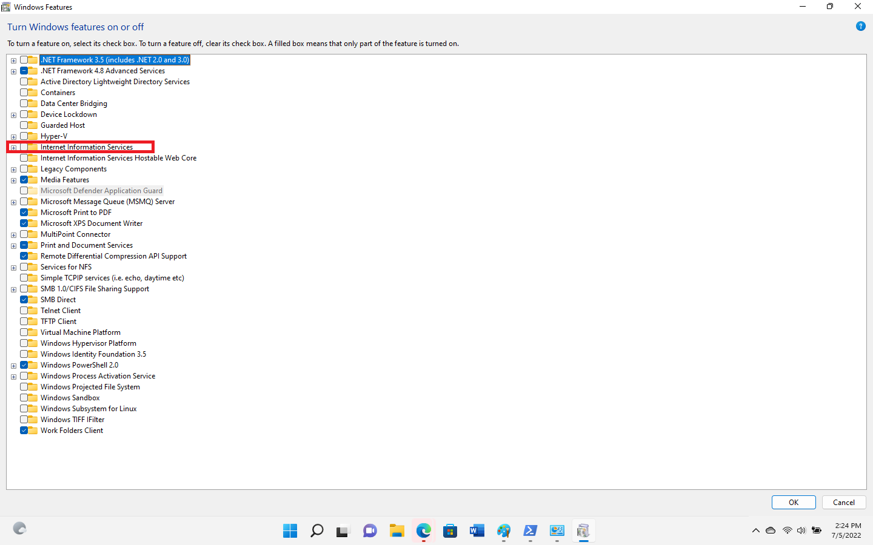The height and width of the screenshot is (545, 873).
Task: Uncheck the Work Folders Client checkbox
Action: (x=24, y=431)
